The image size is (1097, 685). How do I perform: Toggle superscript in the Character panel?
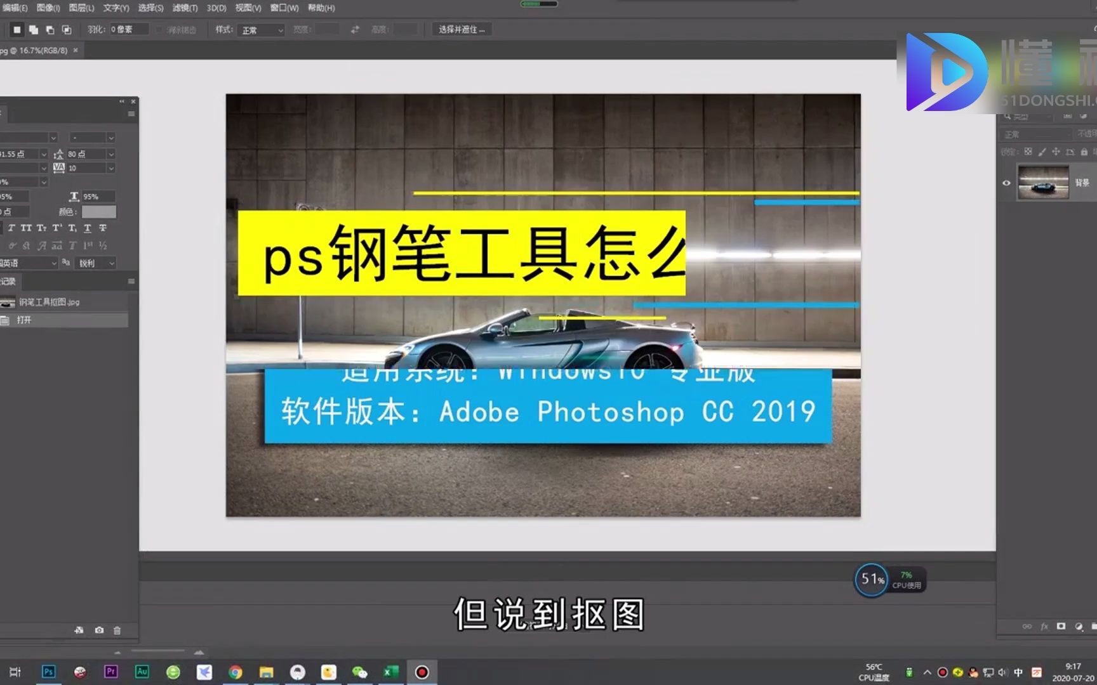click(57, 228)
